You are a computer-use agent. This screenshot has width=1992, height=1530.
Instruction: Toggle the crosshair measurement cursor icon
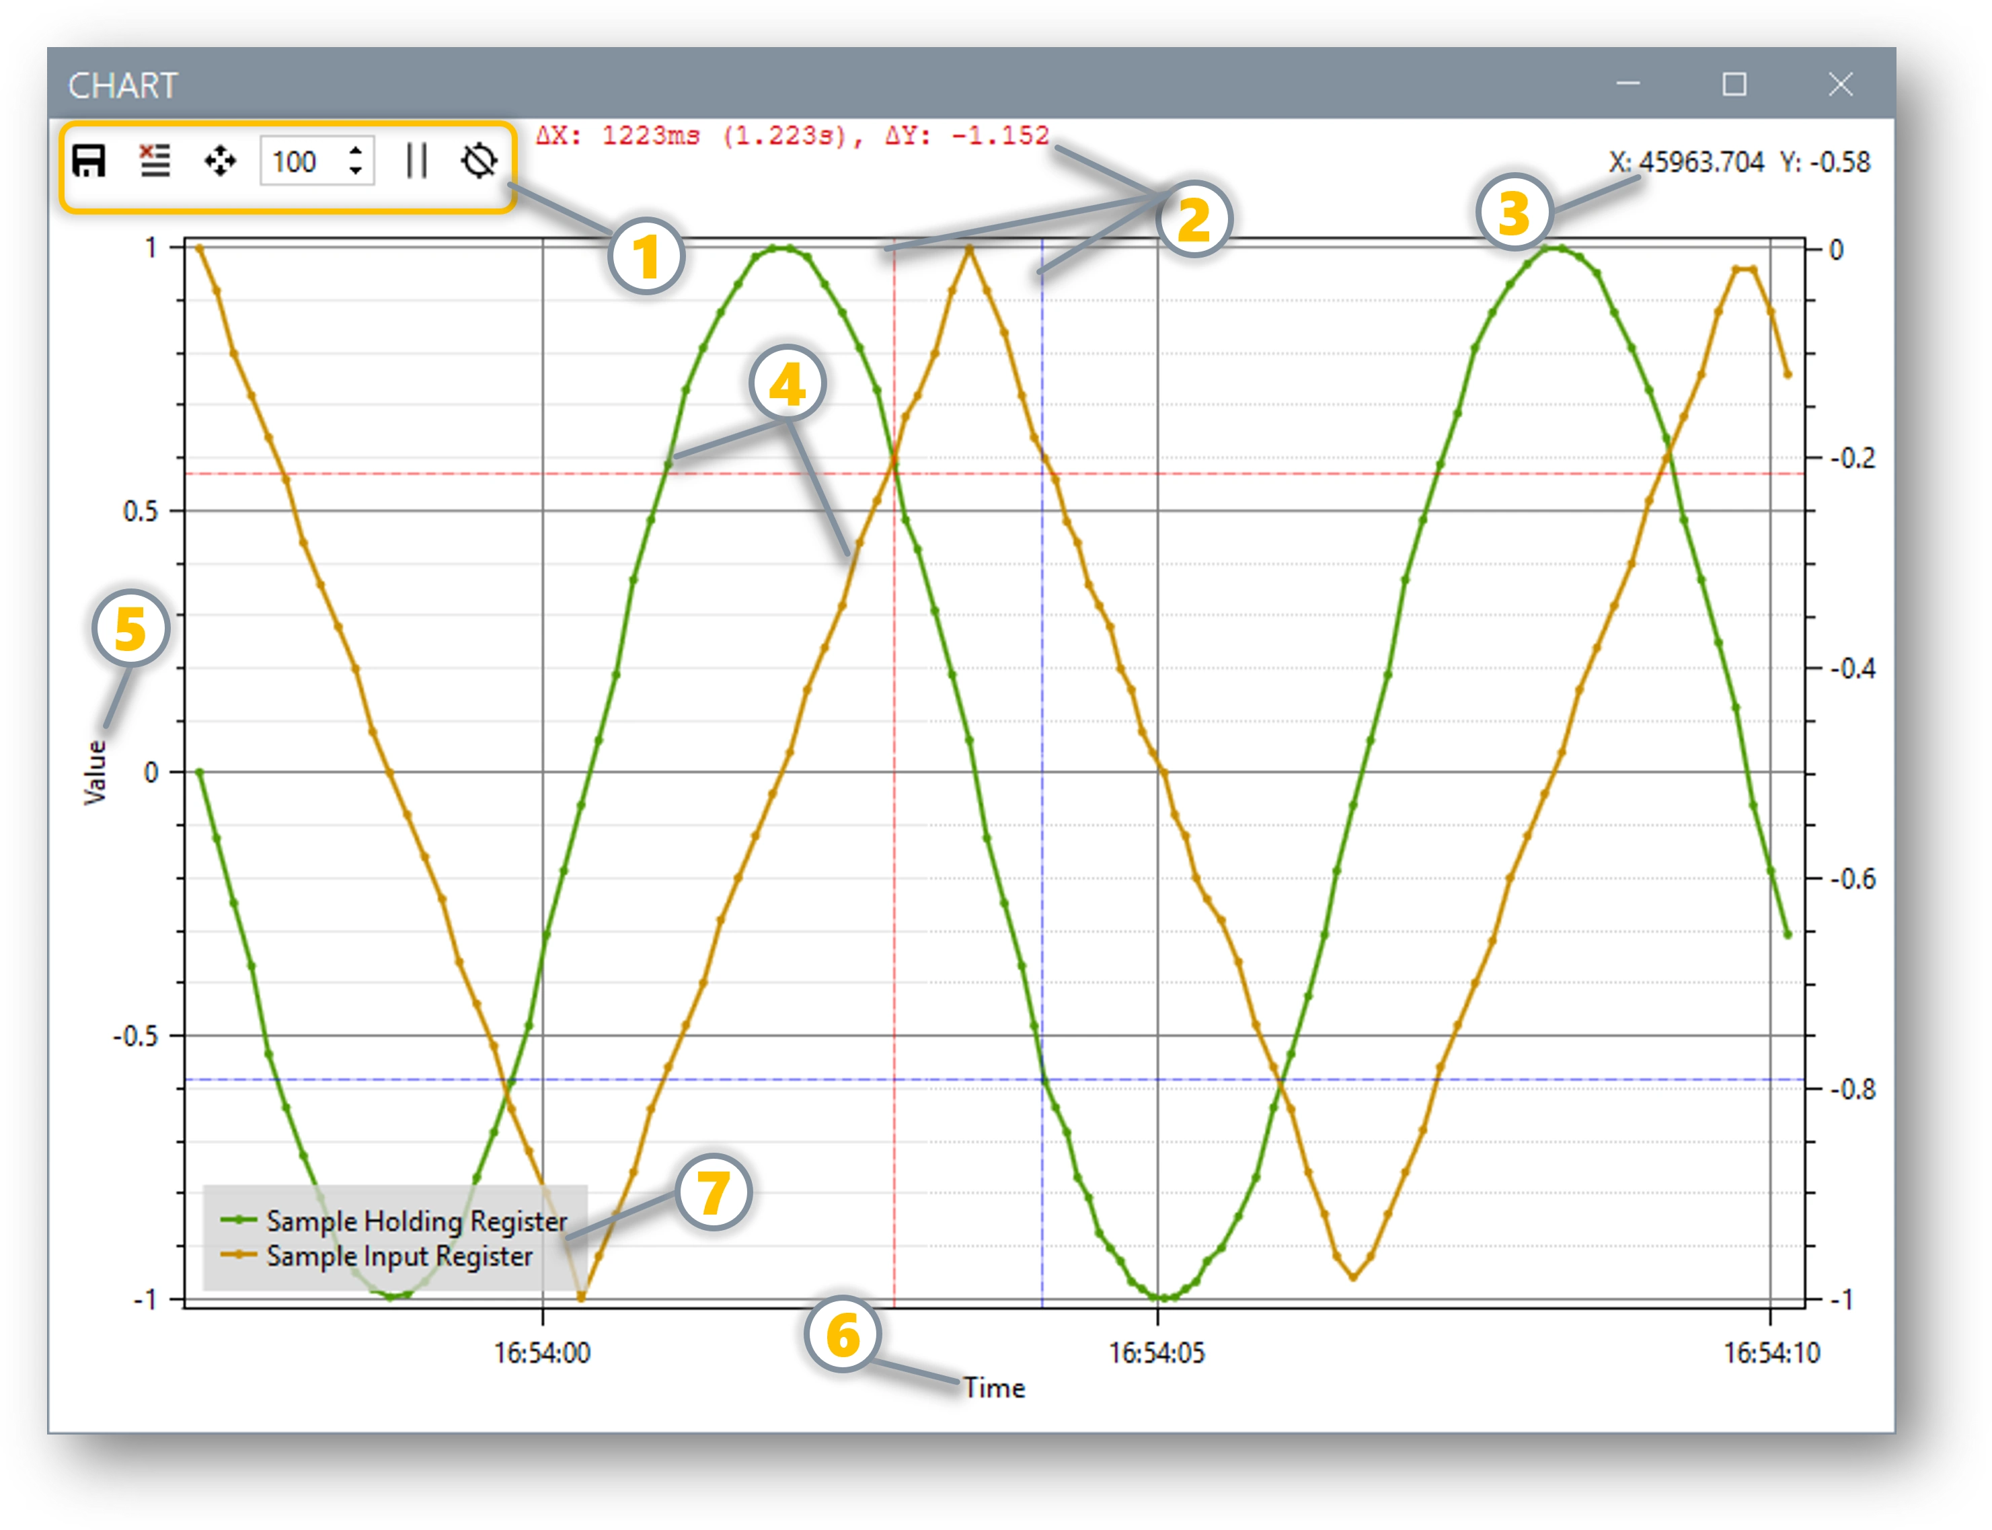pyautogui.click(x=479, y=161)
